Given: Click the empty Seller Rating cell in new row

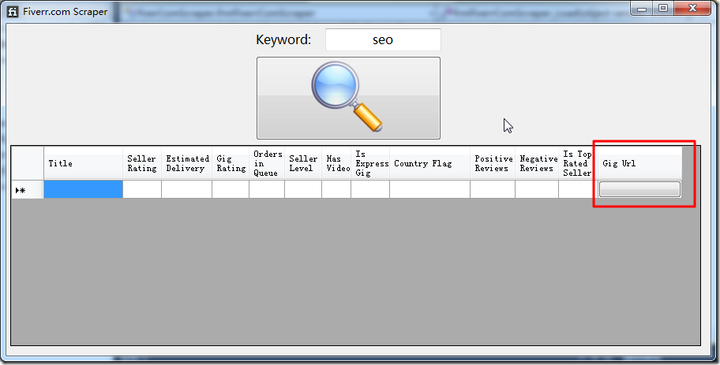Looking at the screenshot, I should coord(142,189).
